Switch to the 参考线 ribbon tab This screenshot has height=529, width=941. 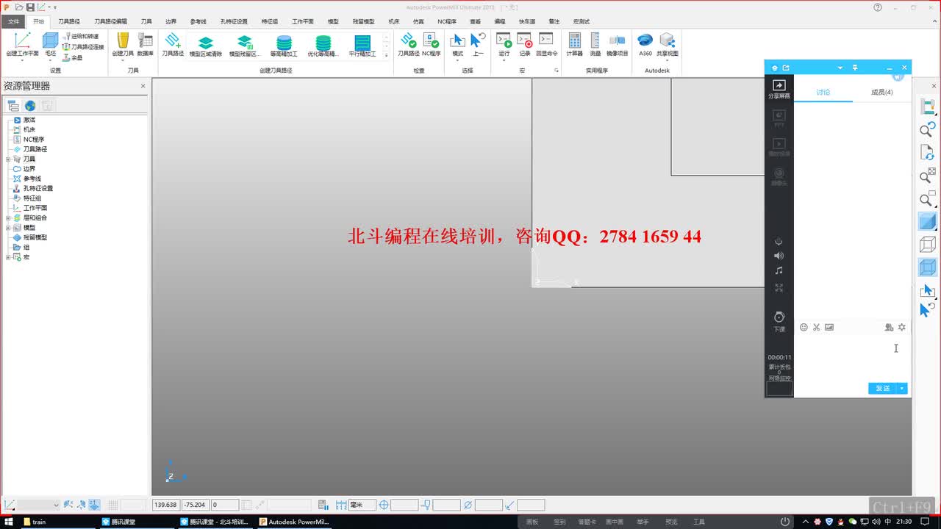pos(198,21)
